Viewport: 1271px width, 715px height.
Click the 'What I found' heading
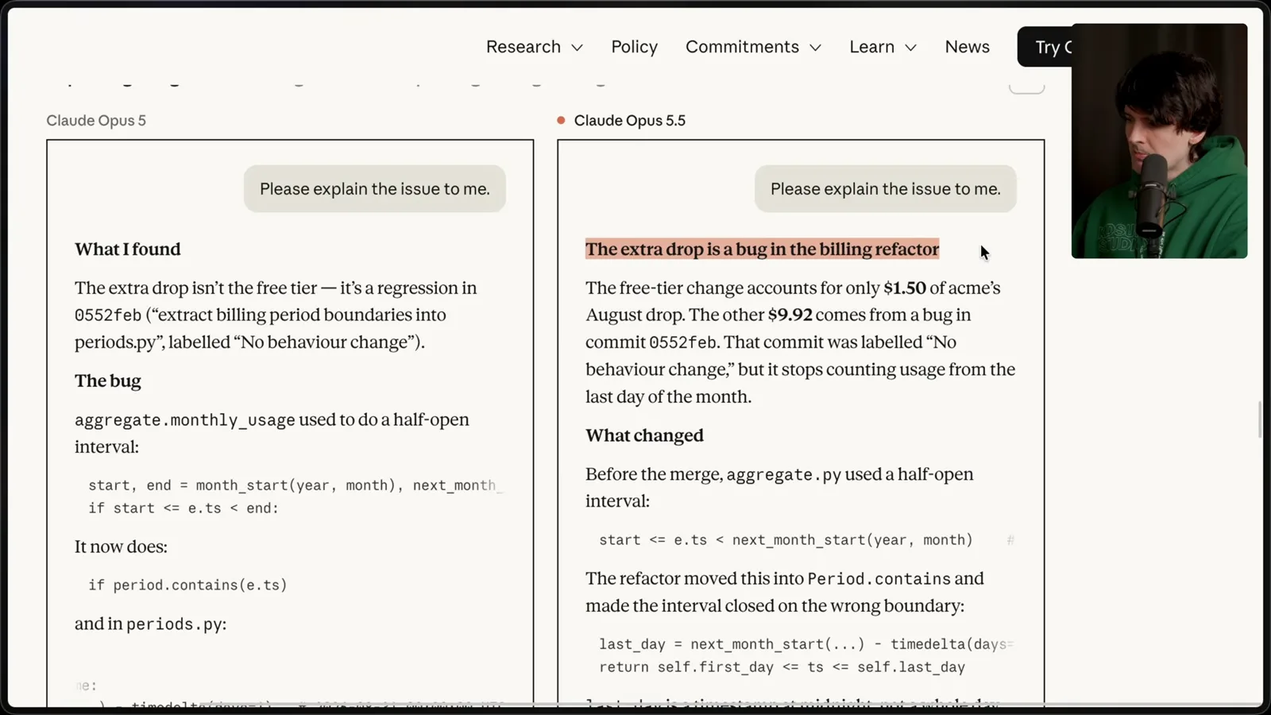coord(128,249)
